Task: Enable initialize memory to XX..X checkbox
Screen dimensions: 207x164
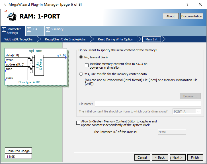Action: [x=87, y=66]
